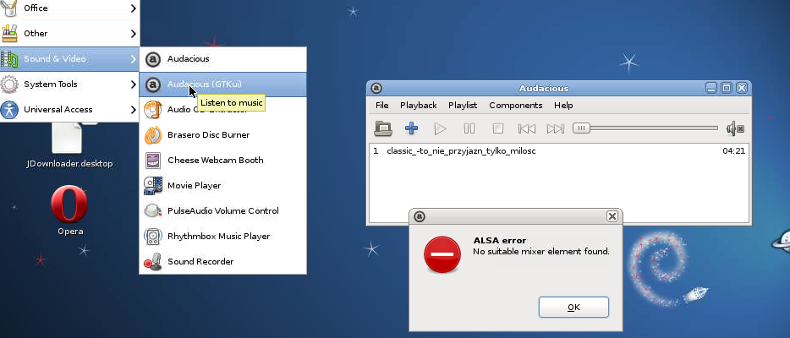Maximize the Audacious window
The width and height of the screenshot is (790, 338).
point(726,89)
